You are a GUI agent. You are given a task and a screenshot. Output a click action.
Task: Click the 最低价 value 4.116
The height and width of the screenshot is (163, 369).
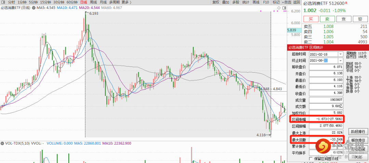[326, 87]
